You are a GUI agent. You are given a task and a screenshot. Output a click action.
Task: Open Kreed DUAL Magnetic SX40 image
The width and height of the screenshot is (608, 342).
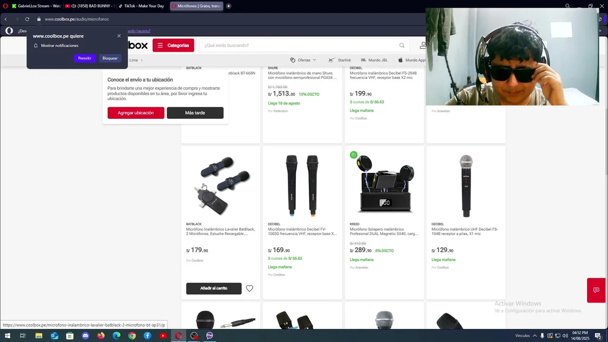[x=384, y=185]
